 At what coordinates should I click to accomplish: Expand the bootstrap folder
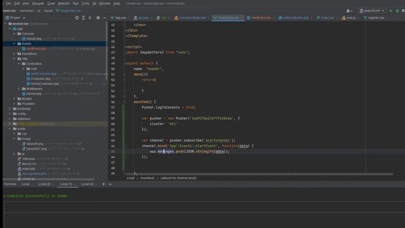[10, 109]
